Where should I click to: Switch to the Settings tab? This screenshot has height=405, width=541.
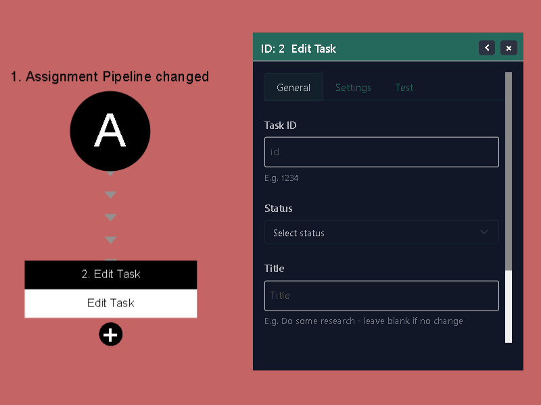353,88
